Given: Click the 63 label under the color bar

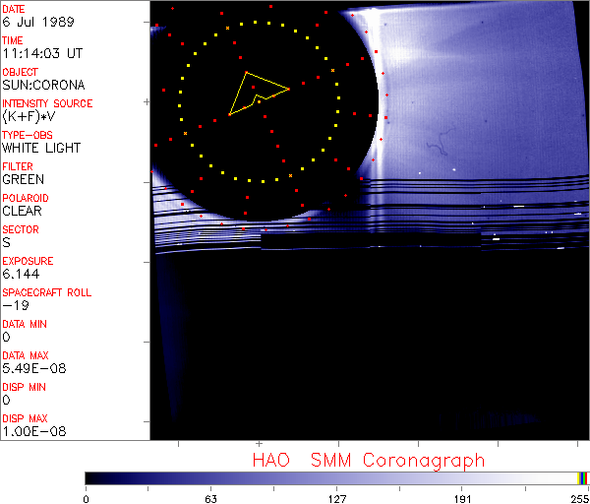Looking at the screenshot, I should pyautogui.click(x=210, y=497).
